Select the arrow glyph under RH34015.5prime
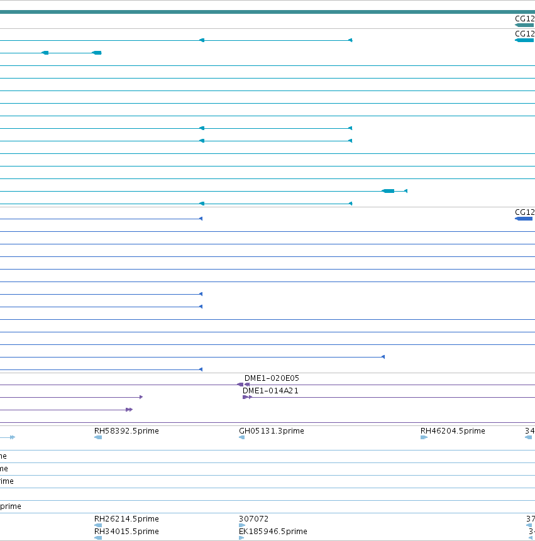This screenshot has height=541, width=535. 98,538
